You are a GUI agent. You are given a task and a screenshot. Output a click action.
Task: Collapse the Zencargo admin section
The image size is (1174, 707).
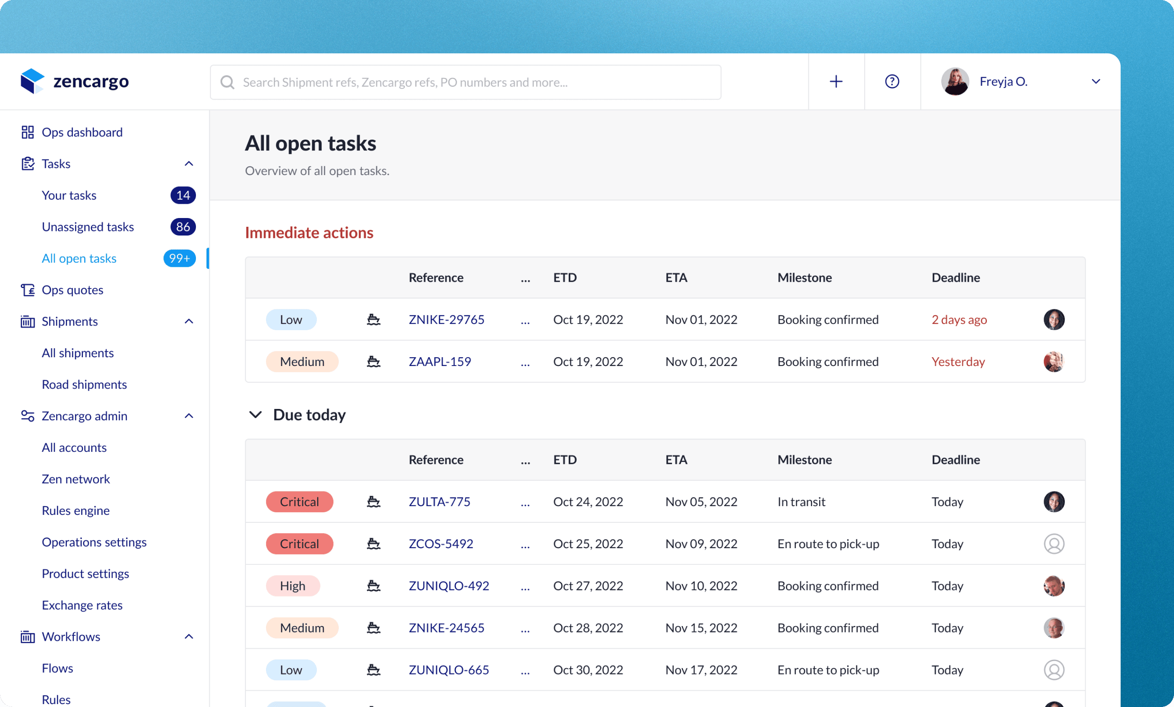coord(189,416)
